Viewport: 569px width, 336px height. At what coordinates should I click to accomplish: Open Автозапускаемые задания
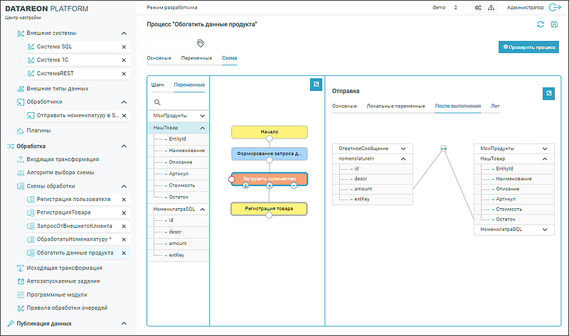[x=63, y=281]
